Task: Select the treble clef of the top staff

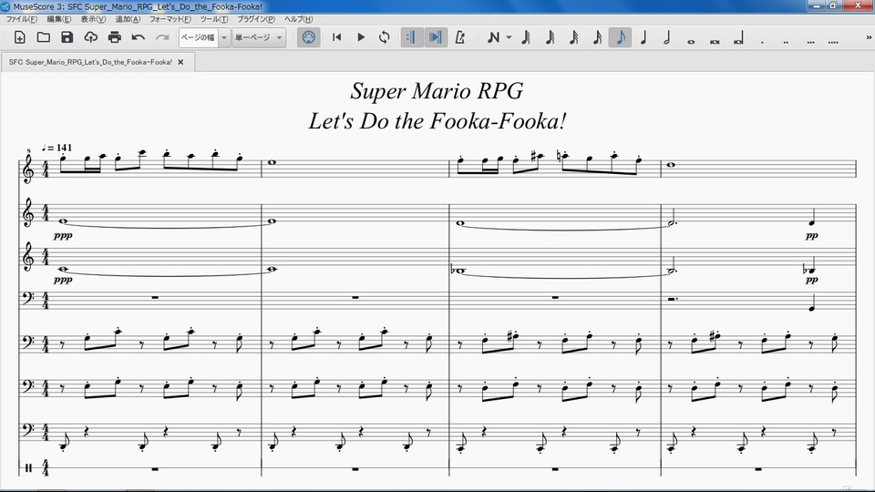Action: click(x=27, y=168)
